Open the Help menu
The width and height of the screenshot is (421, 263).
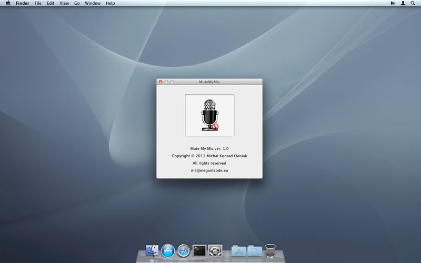[111, 3]
